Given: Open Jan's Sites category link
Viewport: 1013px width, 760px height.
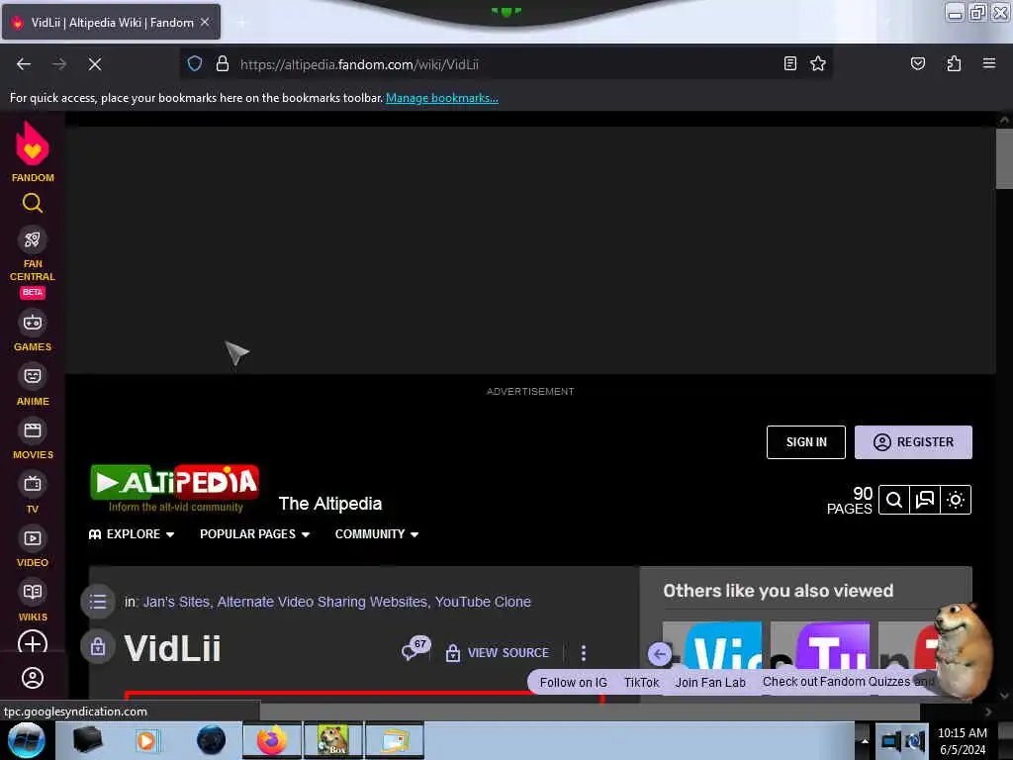Looking at the screenshot, I should tap(176, 602).
